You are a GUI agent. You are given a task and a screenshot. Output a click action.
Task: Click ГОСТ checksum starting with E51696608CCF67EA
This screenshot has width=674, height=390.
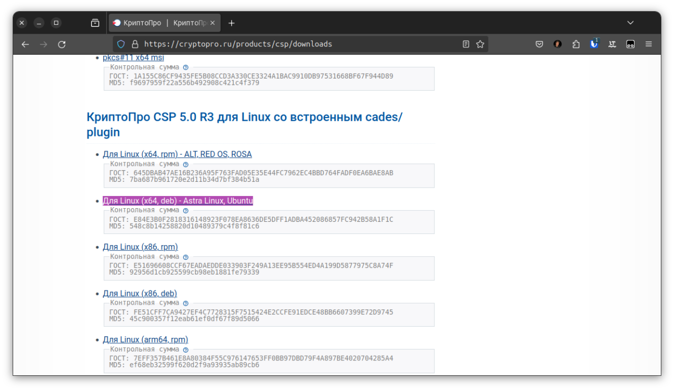click(x=263, y=266)
